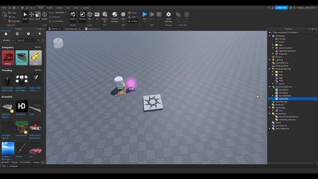318x179 pixels.
Task: Activate the Move tool
Action: coord(31,16)
